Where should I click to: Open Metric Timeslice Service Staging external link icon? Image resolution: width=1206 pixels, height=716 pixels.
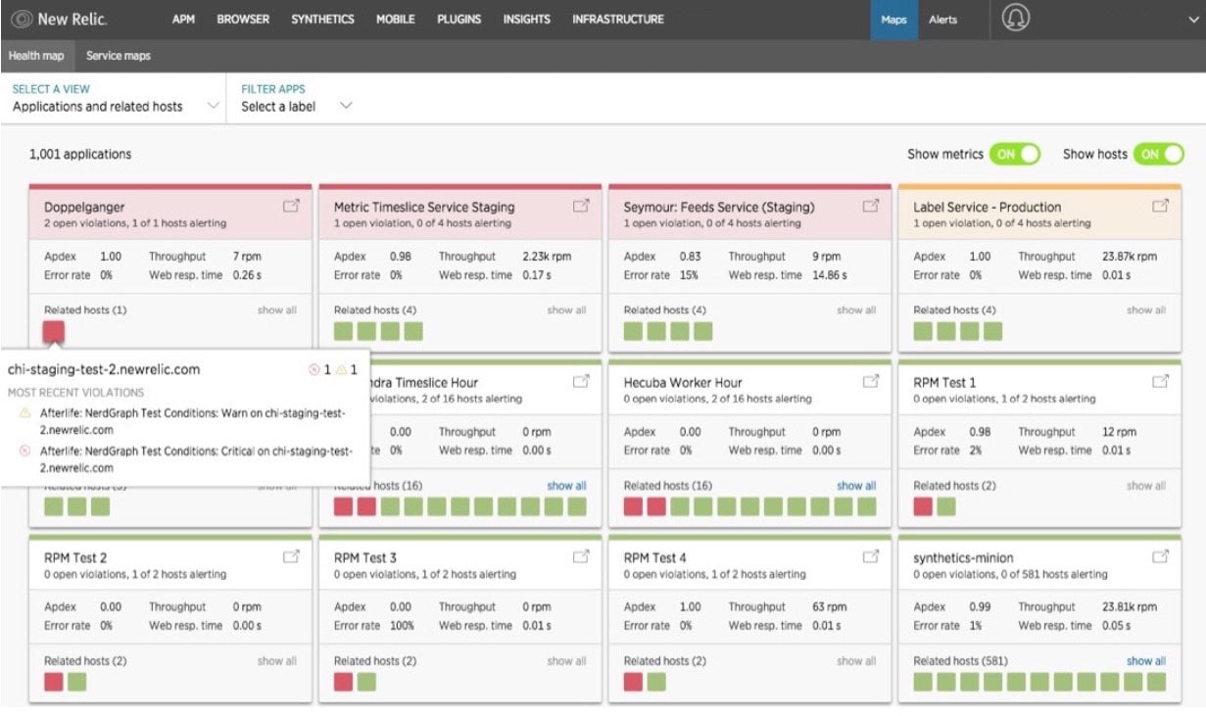[x=581, y=206]
